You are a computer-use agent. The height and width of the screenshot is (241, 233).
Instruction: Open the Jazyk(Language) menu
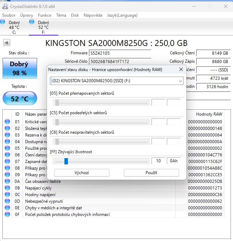pyautogui.click(x=122, y=15)
